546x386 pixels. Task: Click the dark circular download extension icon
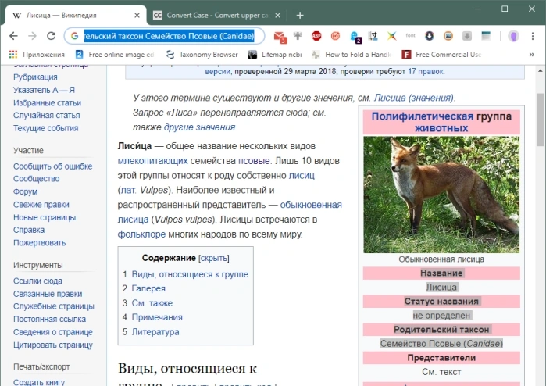pyautogui.click(x=430, y=36)
